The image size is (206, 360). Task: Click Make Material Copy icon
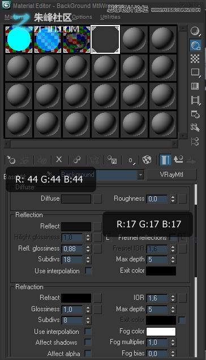pos(77,160)
